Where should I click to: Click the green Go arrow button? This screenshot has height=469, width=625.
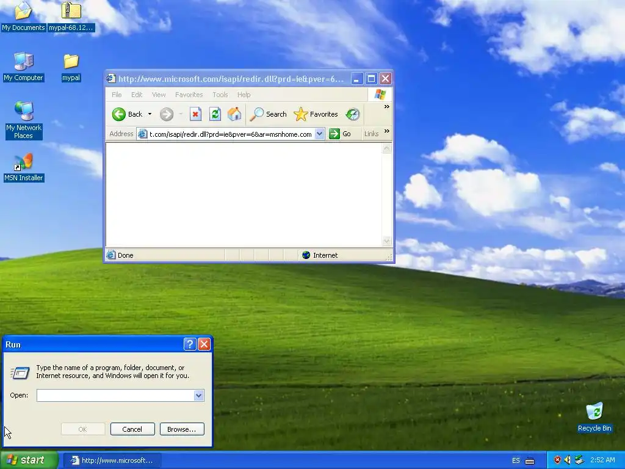(x=334, y=134)
